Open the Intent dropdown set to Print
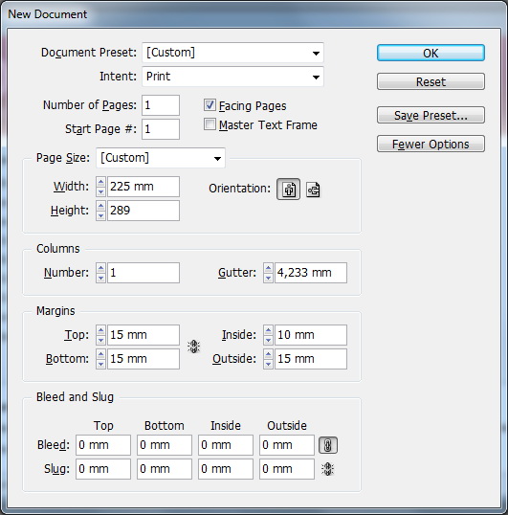Viewport: 508px width, 515px height. click(x=232, y=77)
